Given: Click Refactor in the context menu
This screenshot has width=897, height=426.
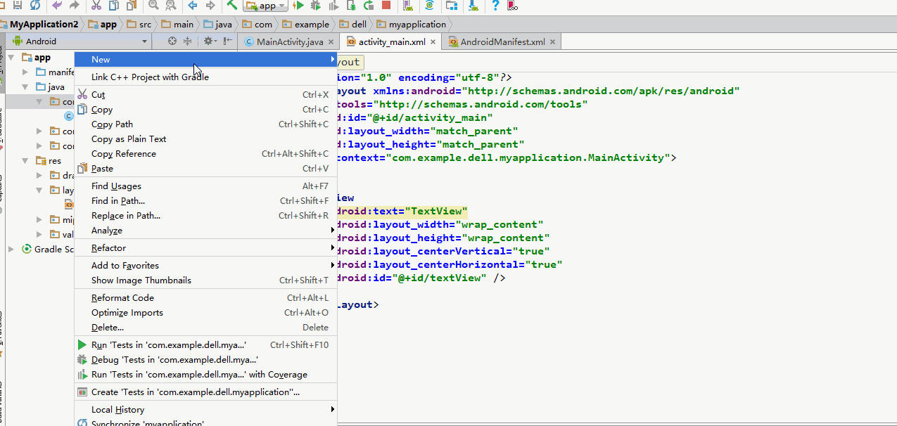Looking at the screenshot, I should click(109, 248).
